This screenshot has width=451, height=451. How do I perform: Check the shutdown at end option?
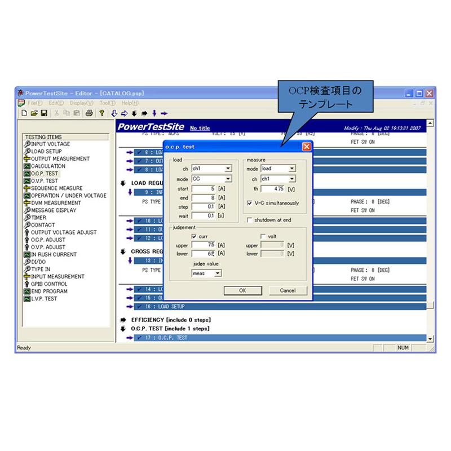click(249, 219)
